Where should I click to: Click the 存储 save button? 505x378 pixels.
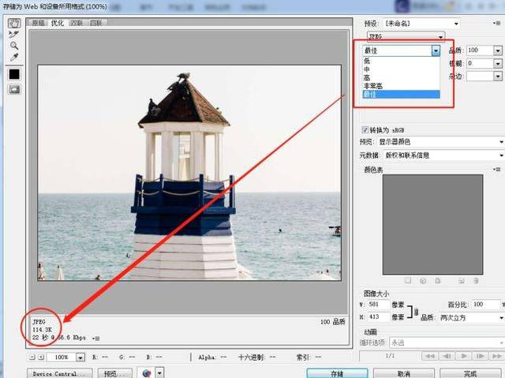tap(337, 373)
